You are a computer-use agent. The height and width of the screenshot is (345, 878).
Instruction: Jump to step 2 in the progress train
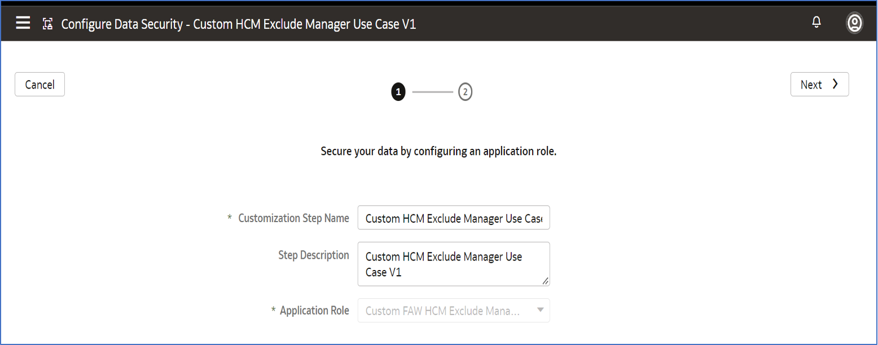click(465, 92)
